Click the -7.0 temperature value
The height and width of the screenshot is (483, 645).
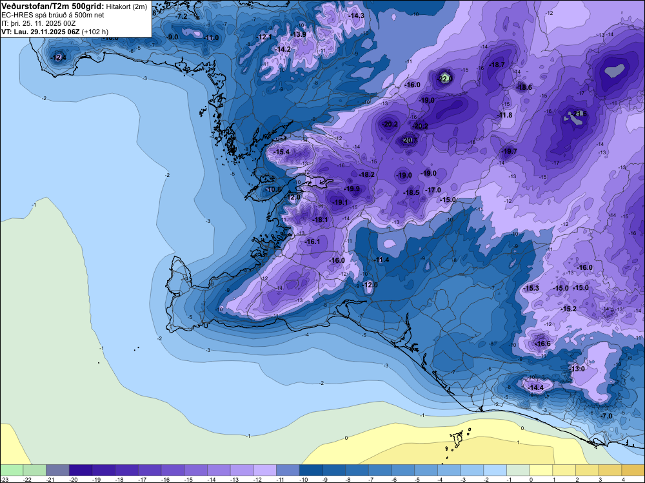[x=606, y=416]
